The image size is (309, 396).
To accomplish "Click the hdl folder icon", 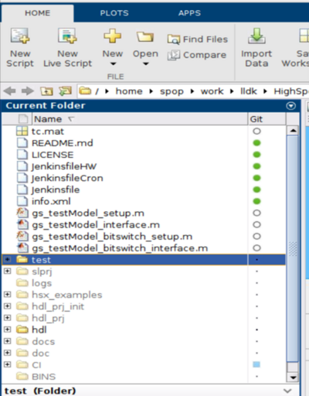I will [22, 329].
